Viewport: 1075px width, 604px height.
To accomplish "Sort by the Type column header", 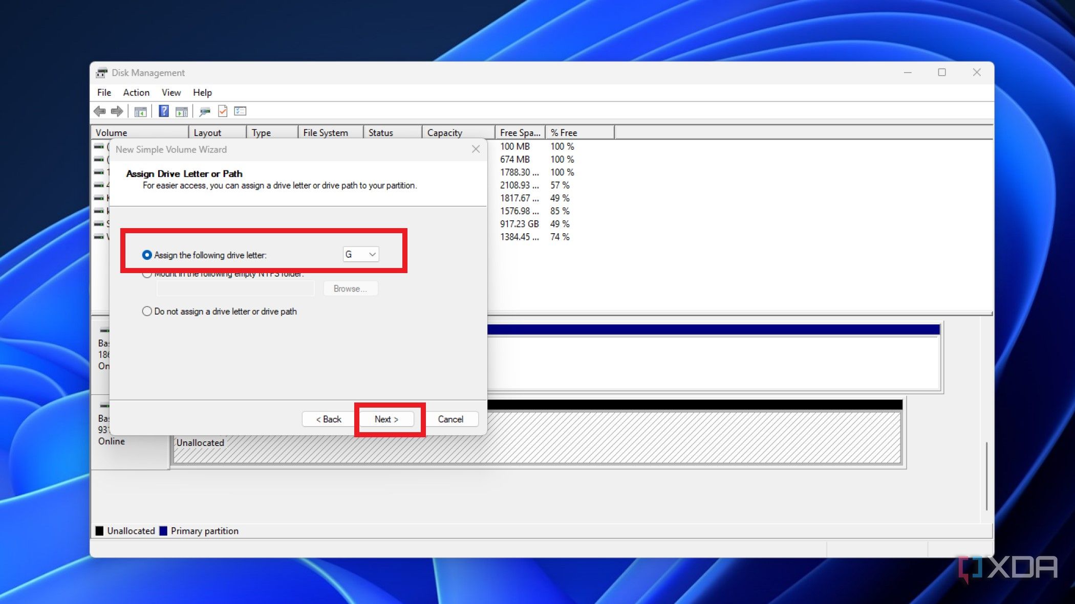I will 272,132.
